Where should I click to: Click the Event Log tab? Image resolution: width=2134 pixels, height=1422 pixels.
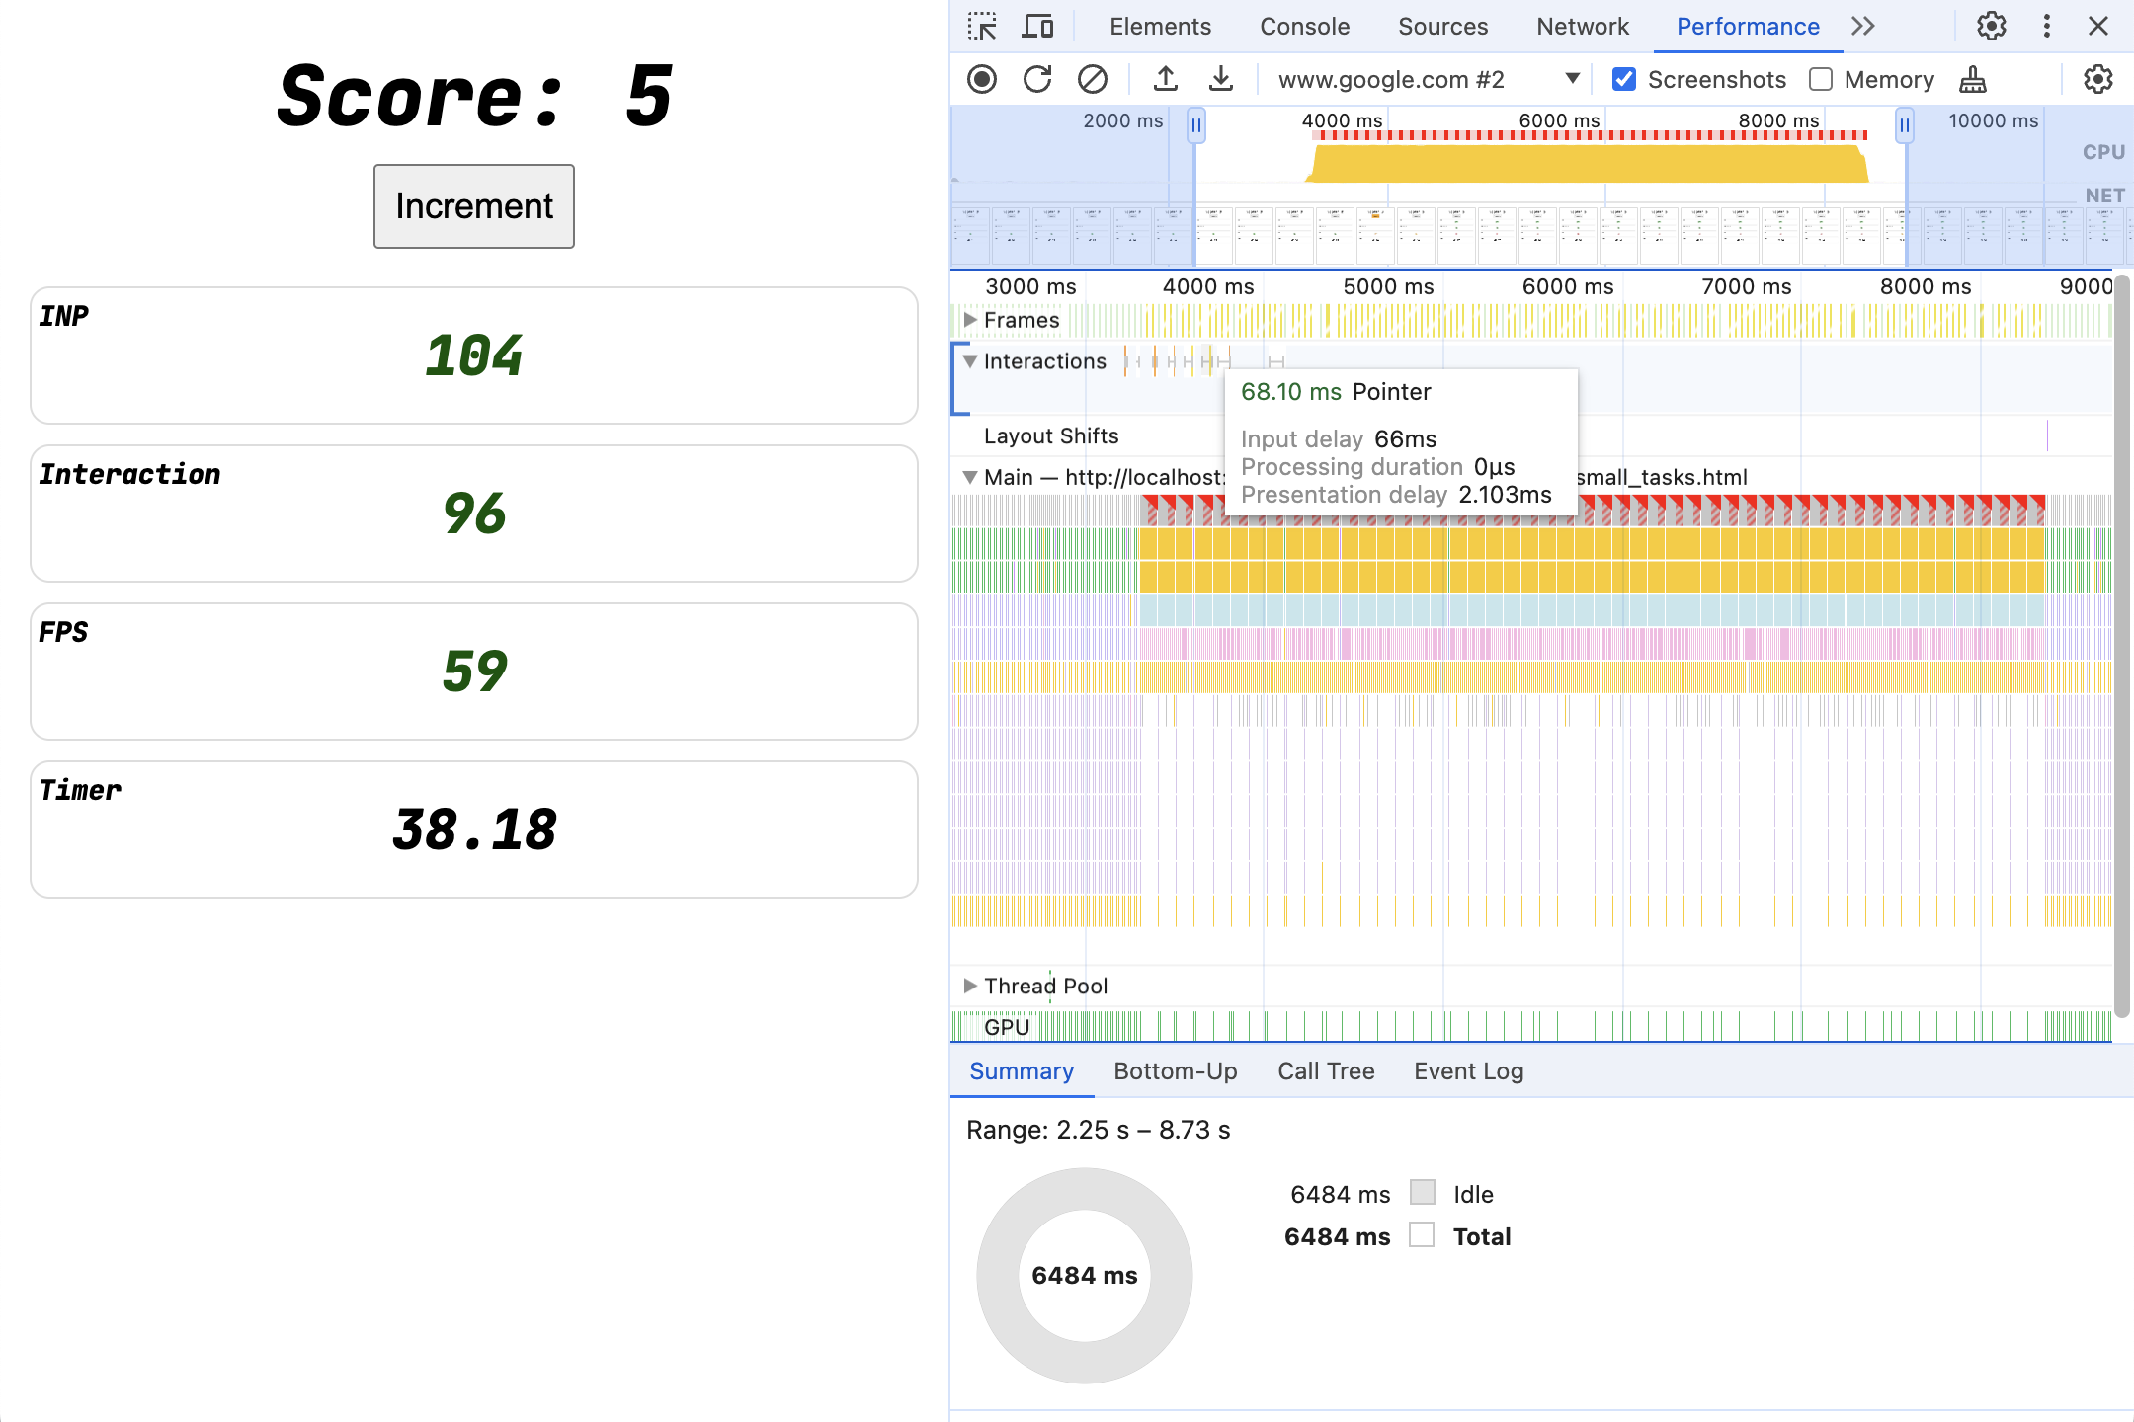1469,1069
